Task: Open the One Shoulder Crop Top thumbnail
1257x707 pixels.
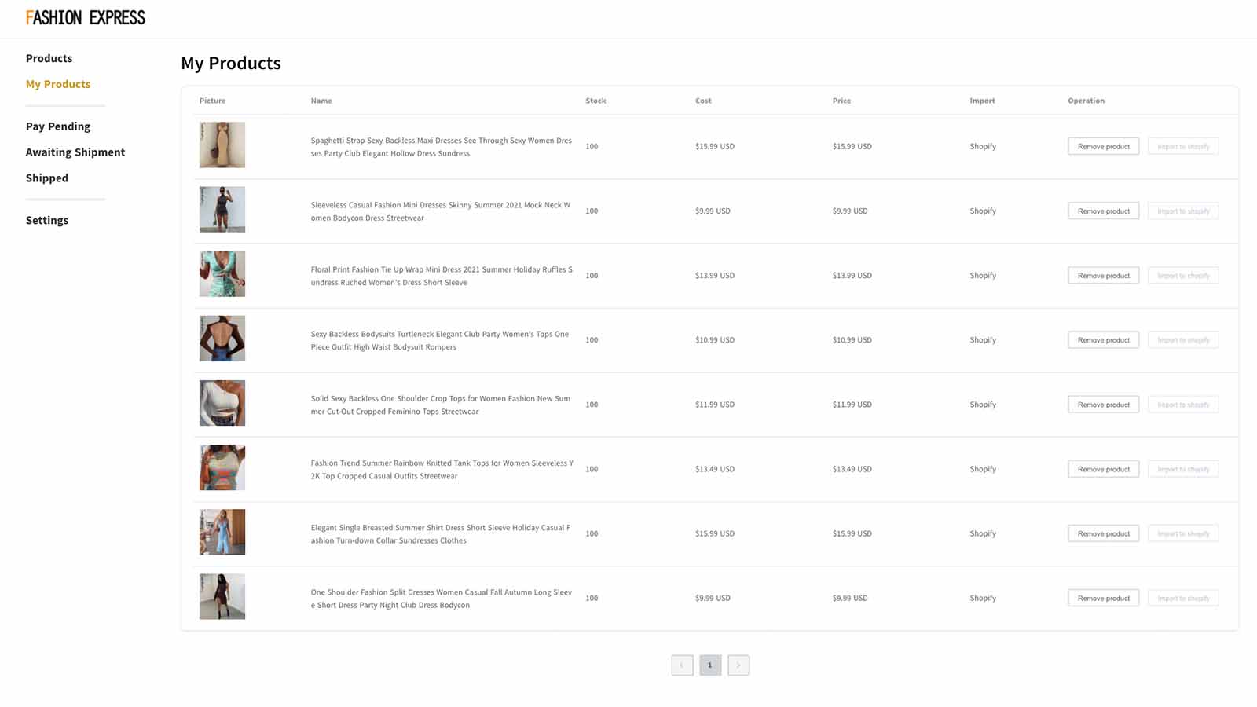Action: click(222, 403)
